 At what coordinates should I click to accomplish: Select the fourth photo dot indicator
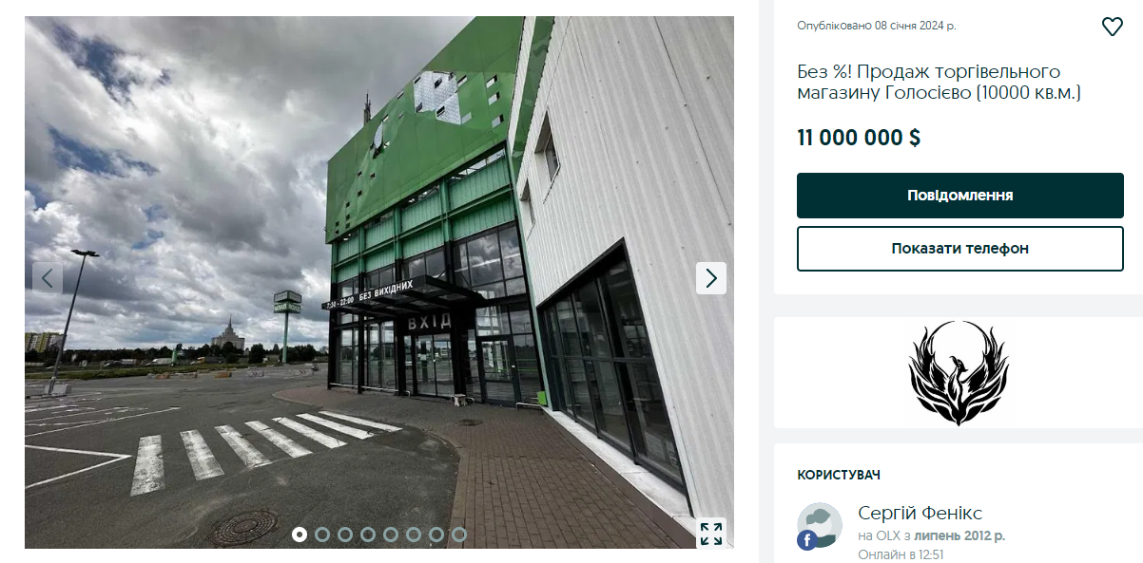(x=368, y=535)
